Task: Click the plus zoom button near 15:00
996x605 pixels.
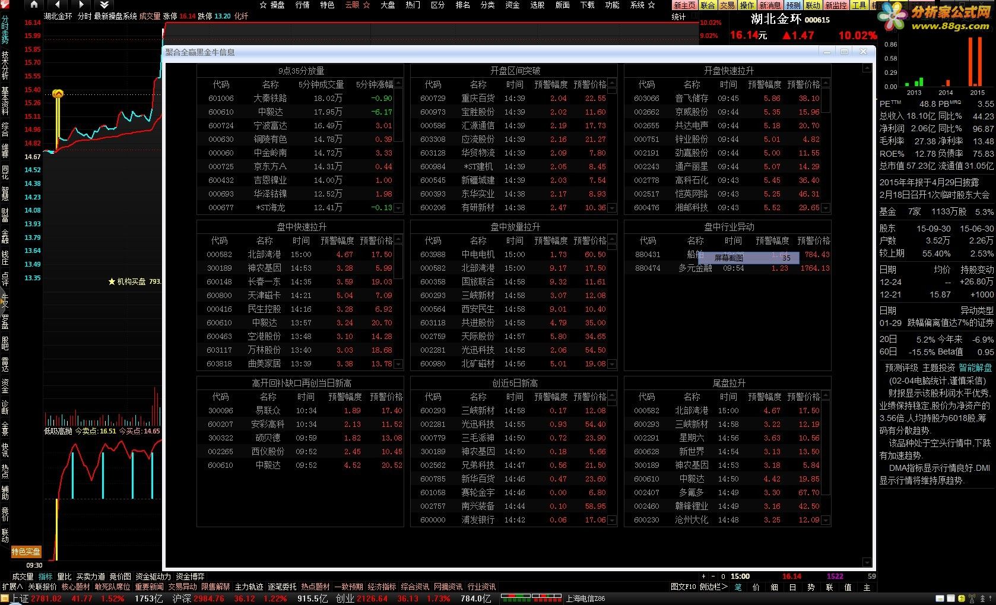Action: pyautogui.click(x=703, y=576)
